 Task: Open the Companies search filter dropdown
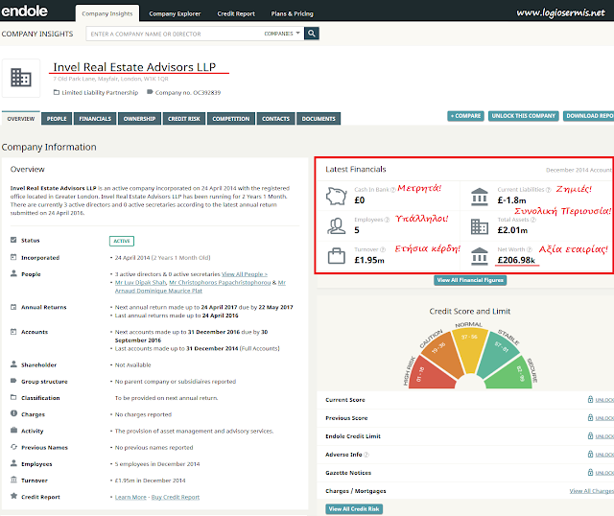tap(282, 34)
